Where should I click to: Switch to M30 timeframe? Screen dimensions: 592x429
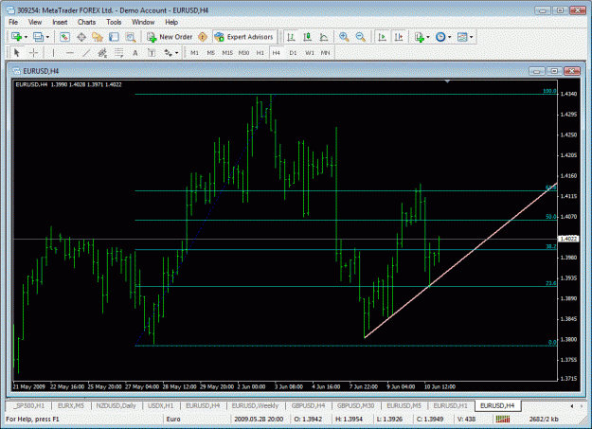click(x=243, y=53)
